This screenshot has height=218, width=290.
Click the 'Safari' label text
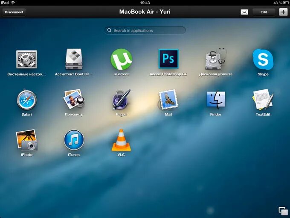coord(26,115)
